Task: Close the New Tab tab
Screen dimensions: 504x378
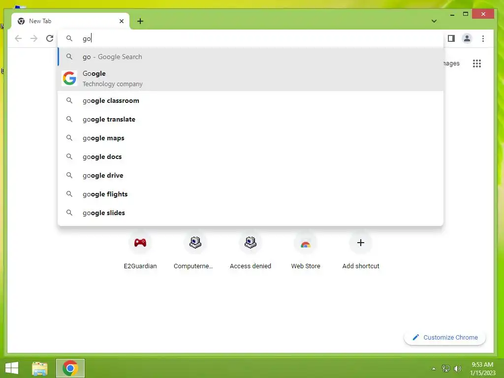Action: tap(122, 21)
